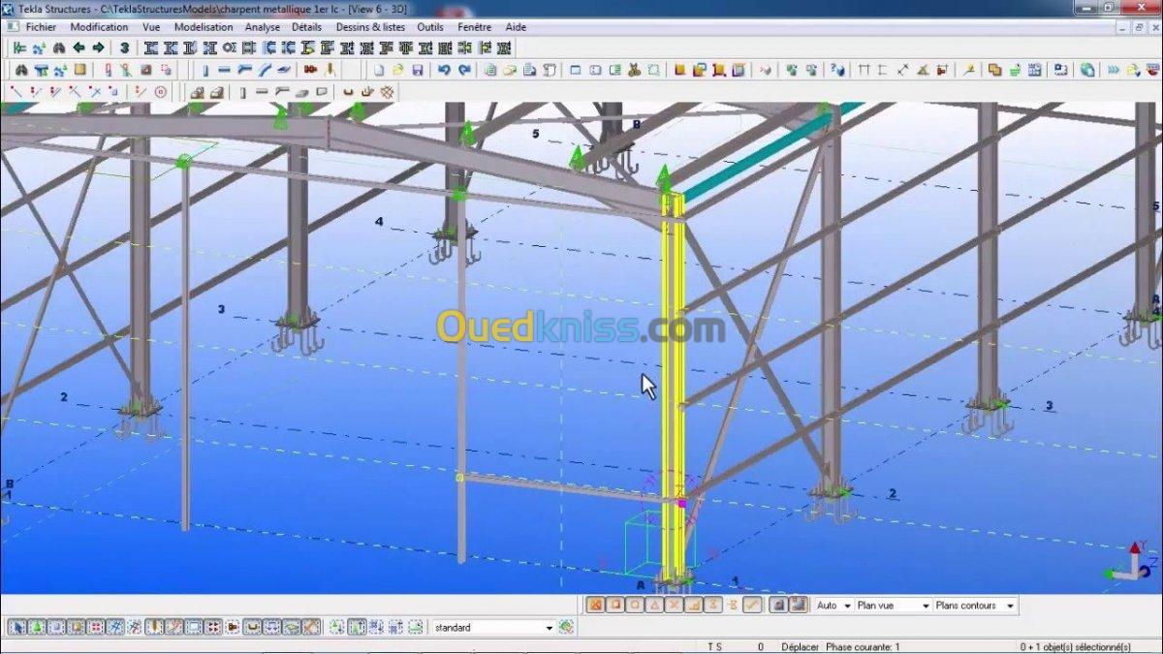Click the save diskette icon

pos(418,70)
